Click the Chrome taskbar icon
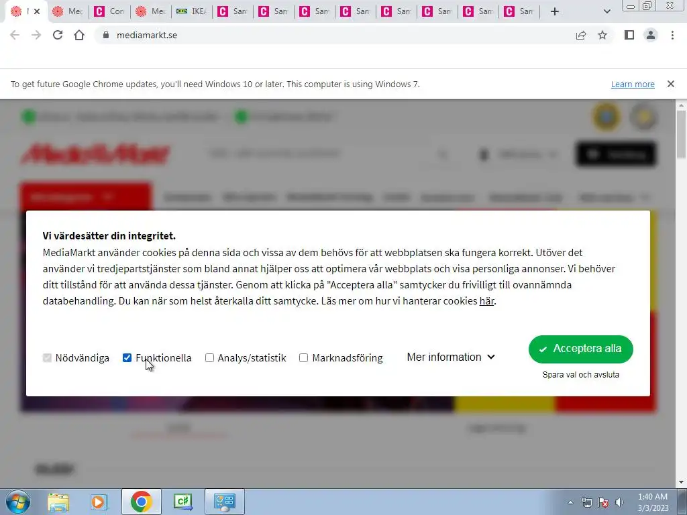 pyautogui.click(x=141, y=502)
